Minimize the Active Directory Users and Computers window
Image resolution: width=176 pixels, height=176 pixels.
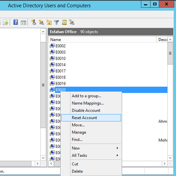146,4
